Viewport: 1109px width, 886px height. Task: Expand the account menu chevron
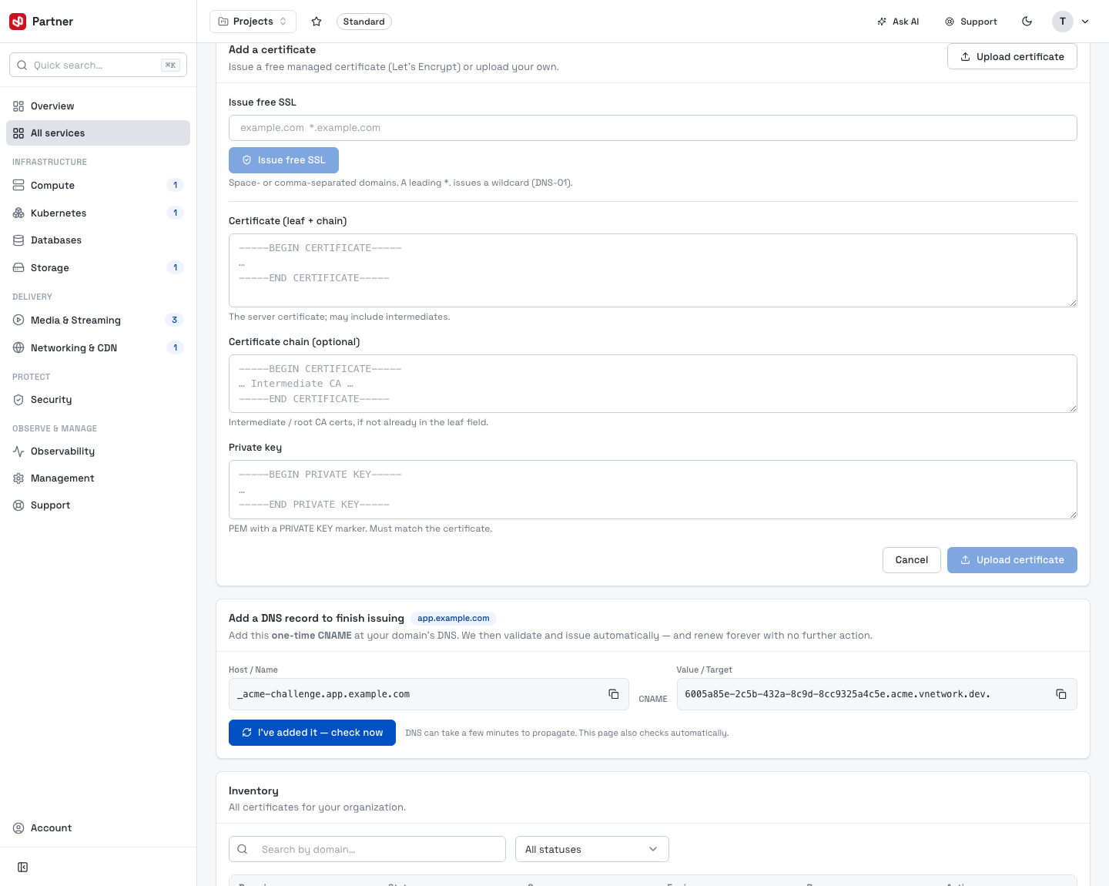[x=1085, y=22]
